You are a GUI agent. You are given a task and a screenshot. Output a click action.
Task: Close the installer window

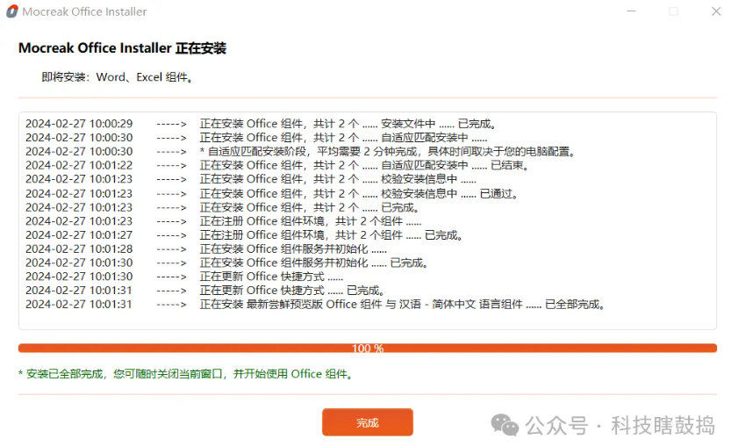[716, 11]
